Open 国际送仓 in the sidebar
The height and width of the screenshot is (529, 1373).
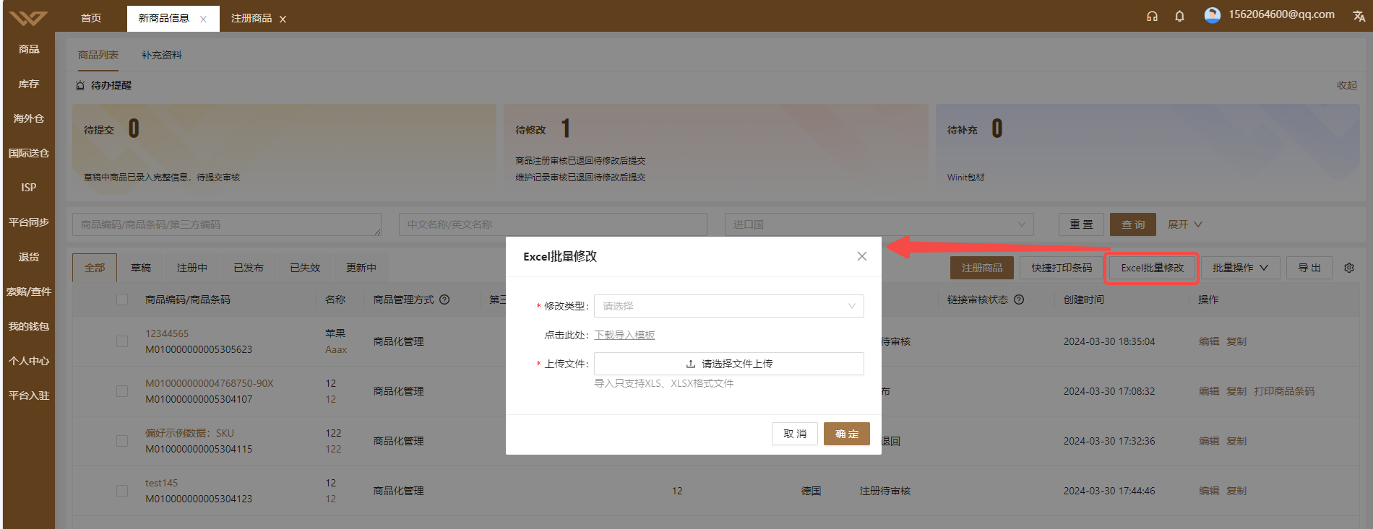tap(29, 153)
